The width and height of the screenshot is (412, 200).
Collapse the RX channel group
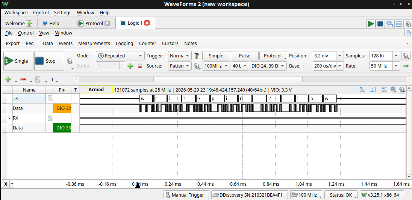[10, 118]
